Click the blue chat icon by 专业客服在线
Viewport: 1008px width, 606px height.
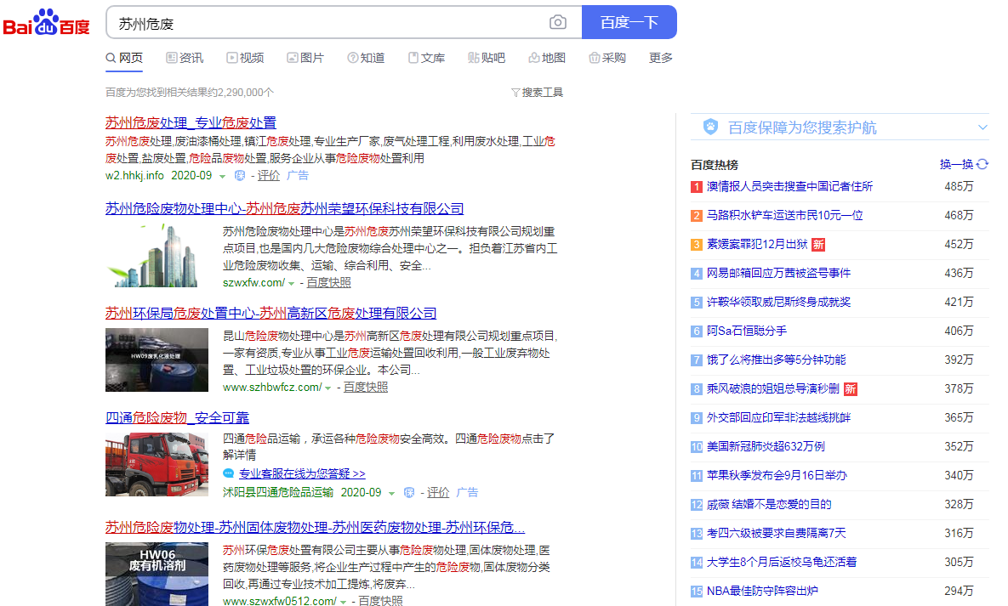(x=228, y=473)
